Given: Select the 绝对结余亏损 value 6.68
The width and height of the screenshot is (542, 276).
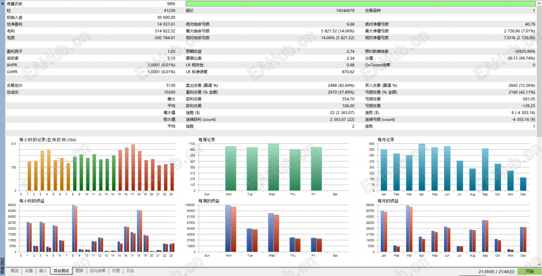Looking at the screenshot, I should [350, 24].
